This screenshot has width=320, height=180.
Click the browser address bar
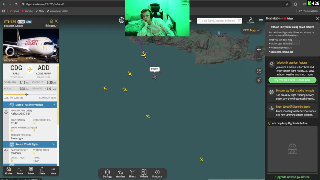[152, 4]
